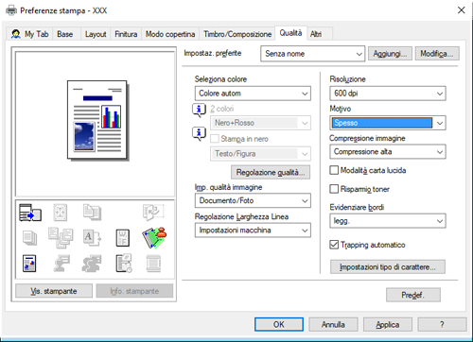Click the document preview thumbnail
Image resolution: width=473 pixels, height=342 pixels.
point(97,120)
